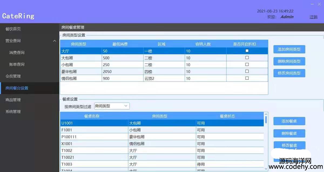Open 会员管理 section
This screenshot has height=172, width=324.
[13, 76]
